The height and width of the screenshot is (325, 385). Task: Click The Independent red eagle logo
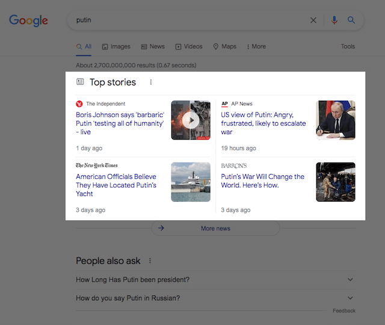point(79,104)
